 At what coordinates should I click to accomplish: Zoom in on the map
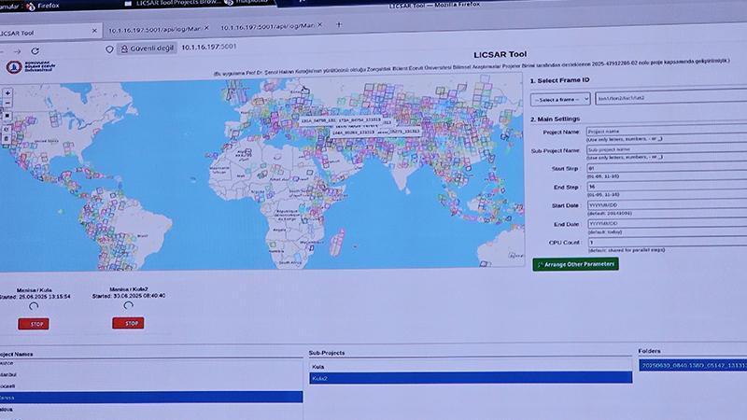coord(7,92)
